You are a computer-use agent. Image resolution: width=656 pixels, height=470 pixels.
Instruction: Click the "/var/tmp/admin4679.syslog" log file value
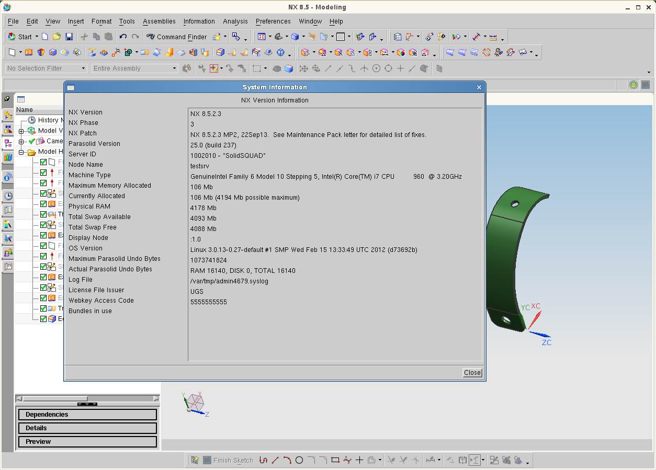[229, 281]
